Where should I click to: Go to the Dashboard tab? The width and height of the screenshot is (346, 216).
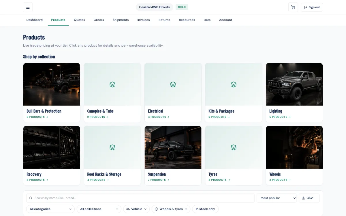pyautogui.click(x=35, y=20)
